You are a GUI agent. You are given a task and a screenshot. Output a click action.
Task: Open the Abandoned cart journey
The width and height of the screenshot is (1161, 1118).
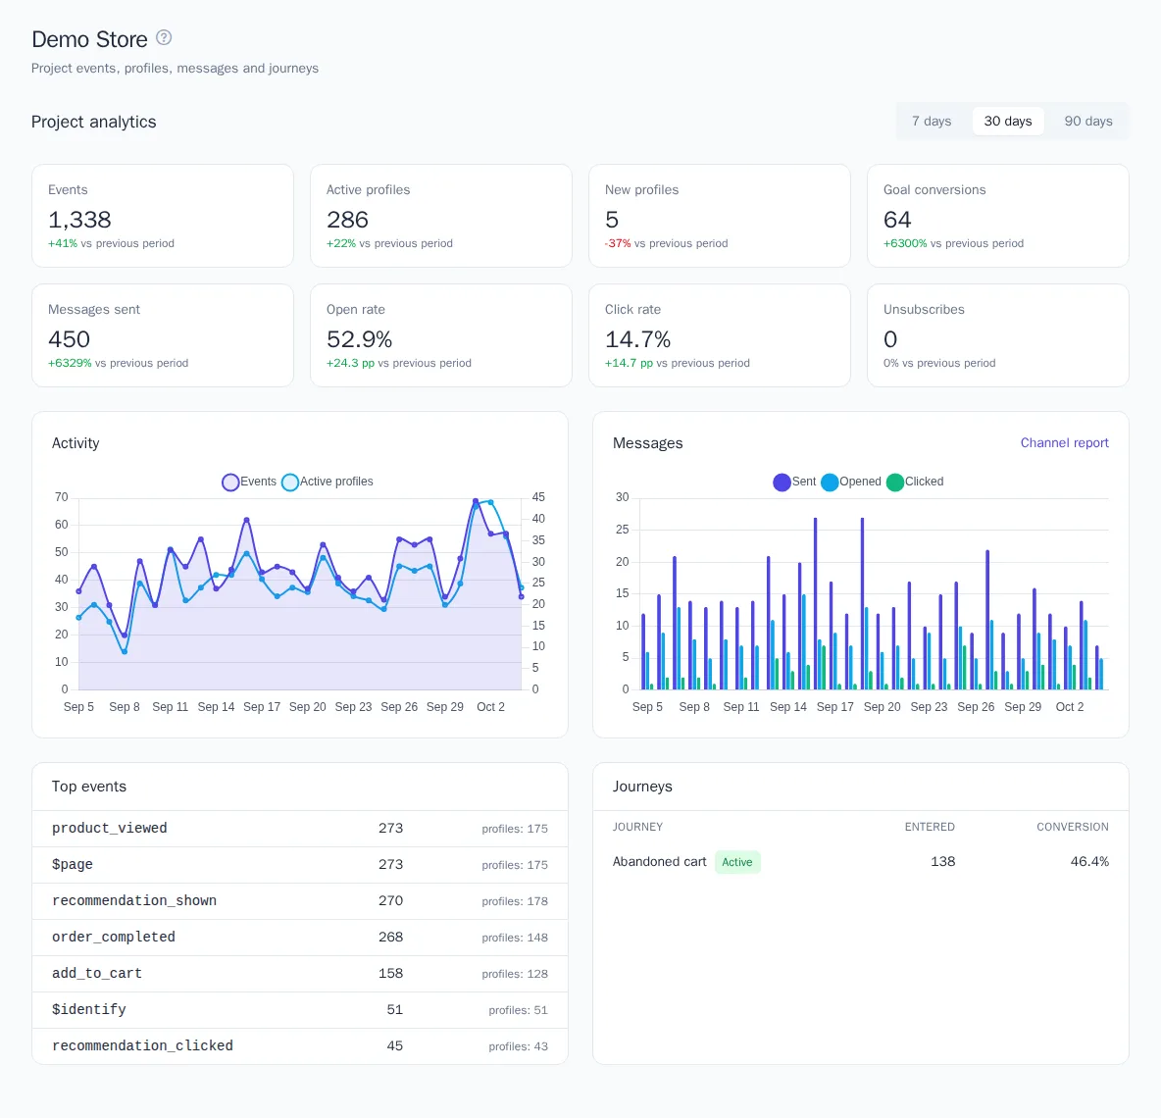(659, 862)
